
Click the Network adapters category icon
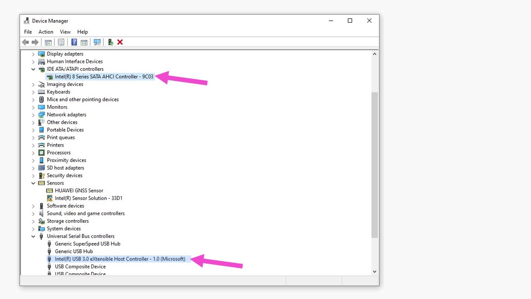point(41,115)
